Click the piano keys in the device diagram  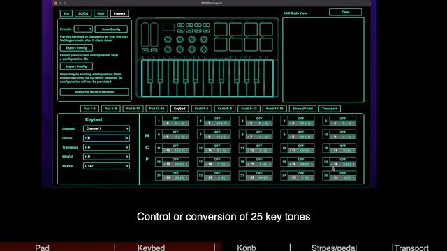pos(207,78)
